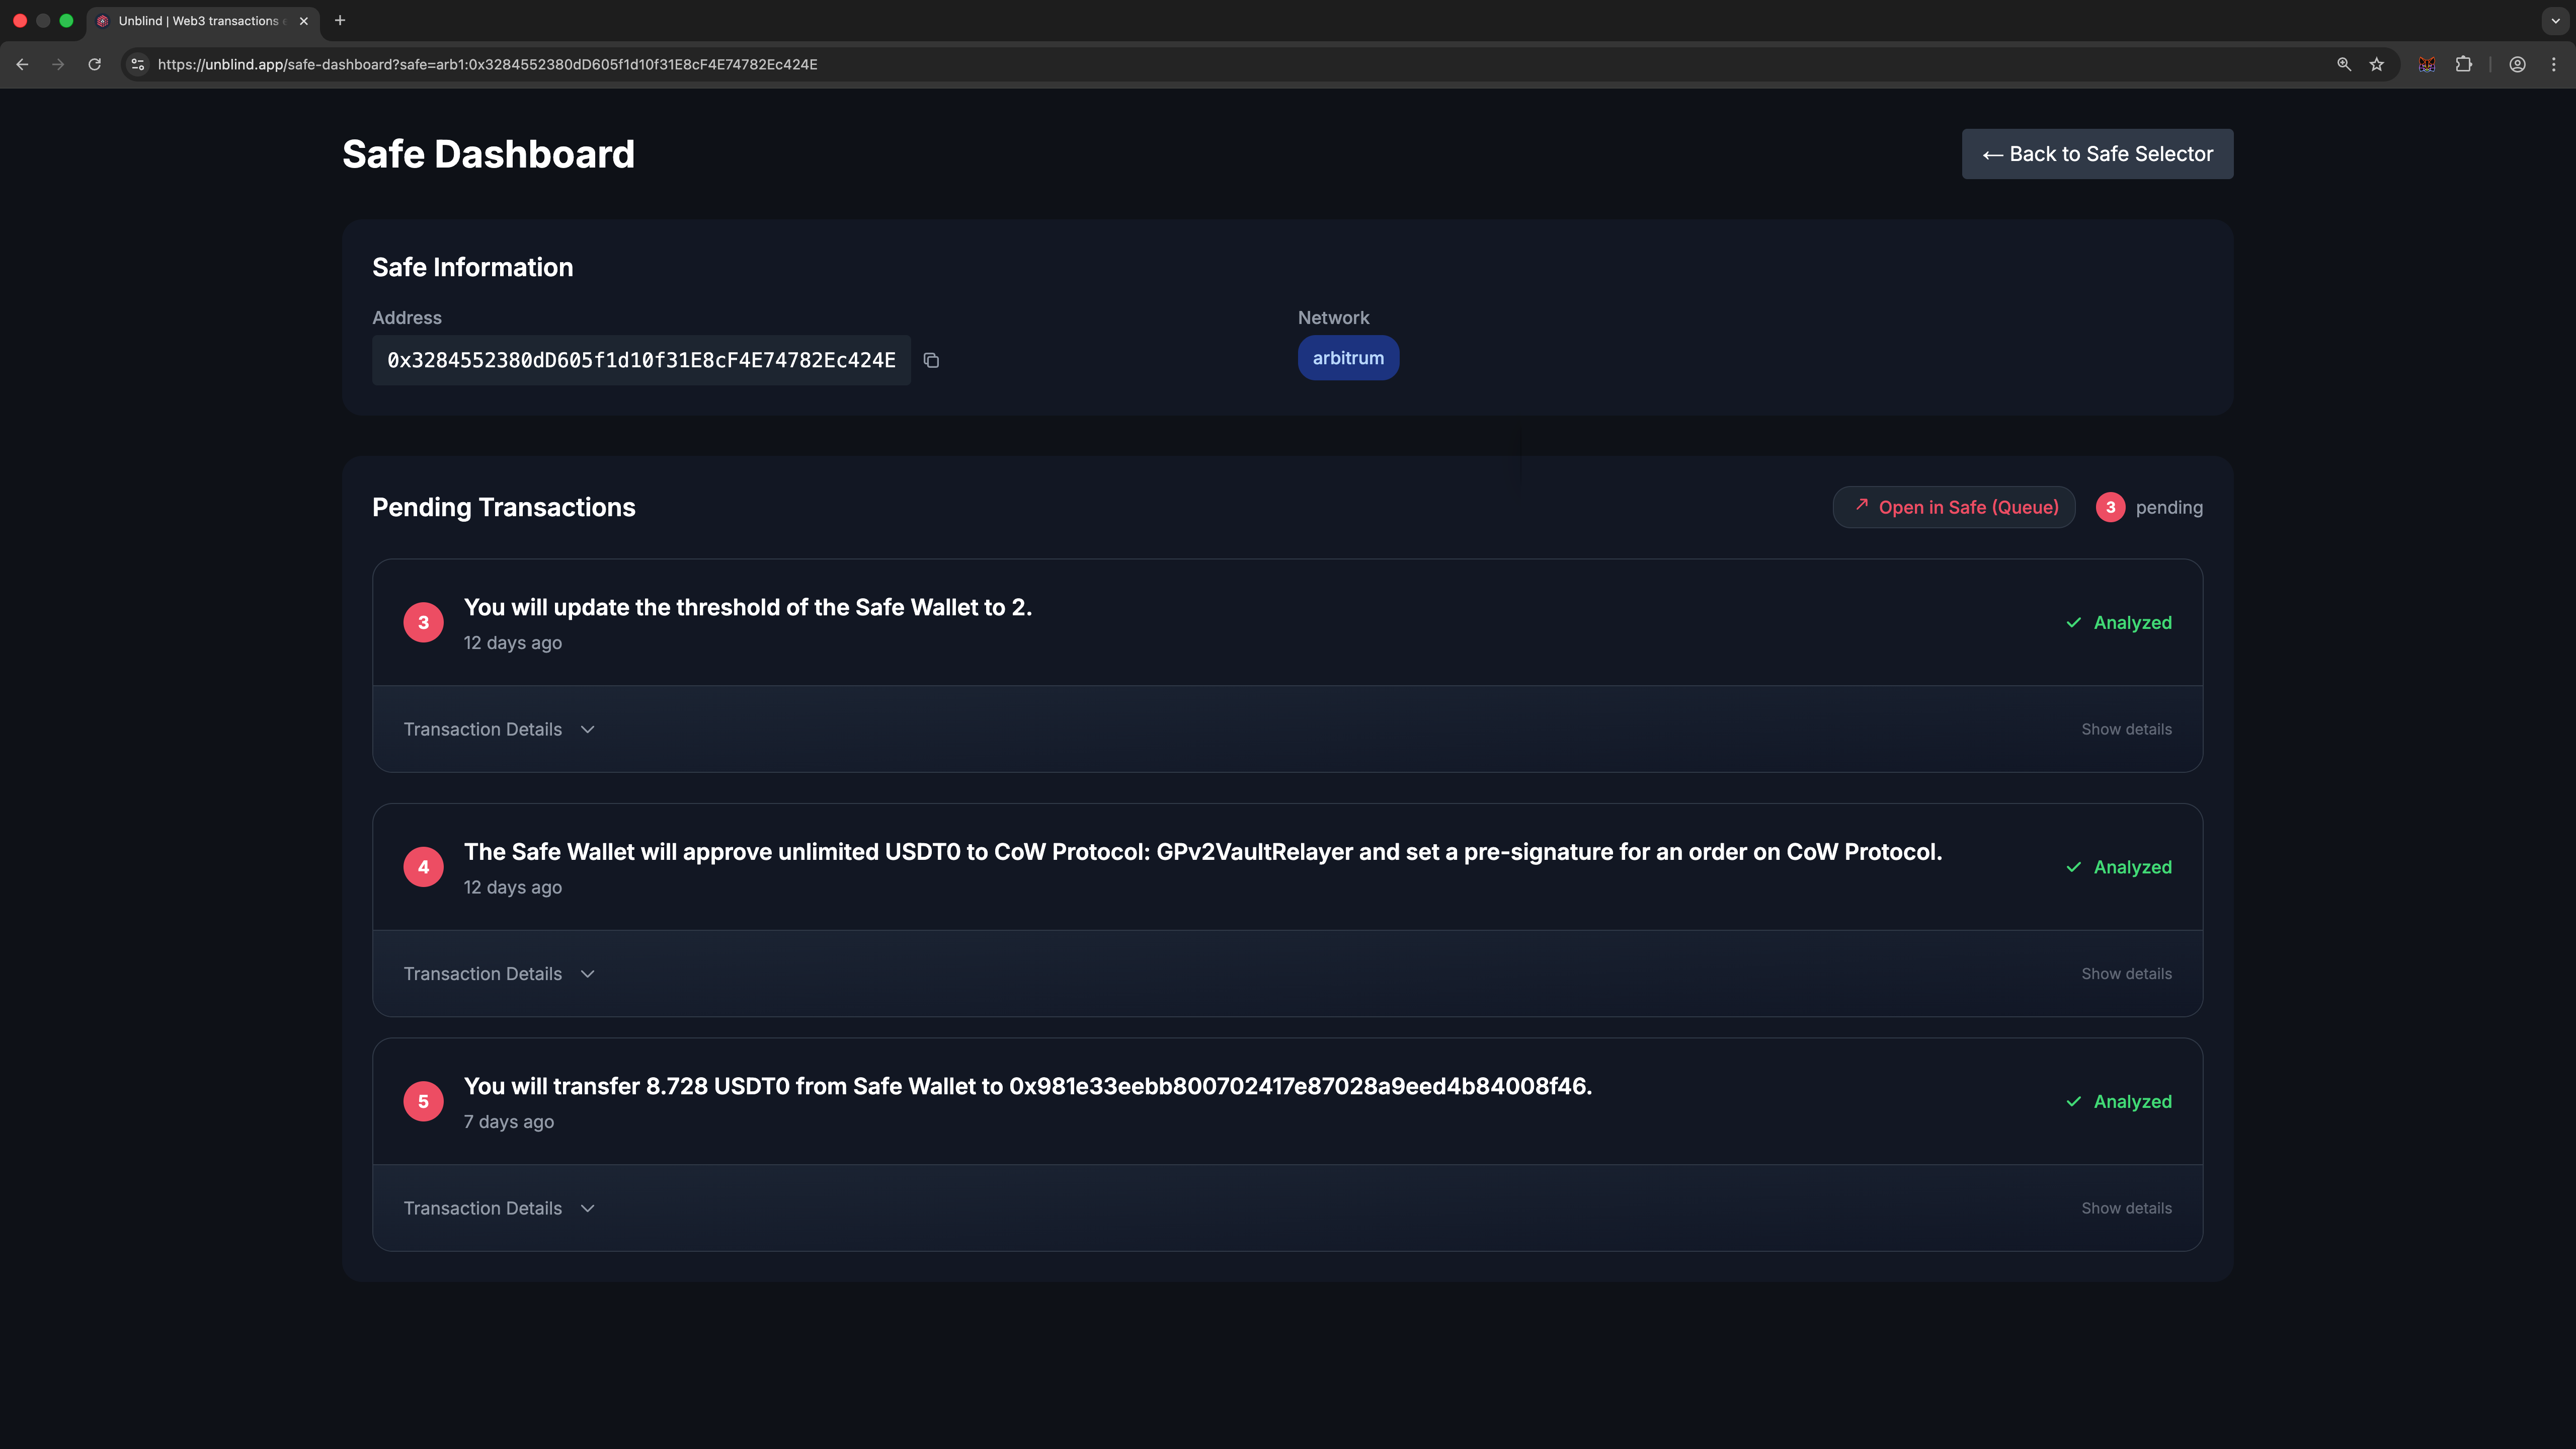The image size is (2576, 1449).
Task: Copy the Safe address using the copy icon
Action: coord(931,360)
